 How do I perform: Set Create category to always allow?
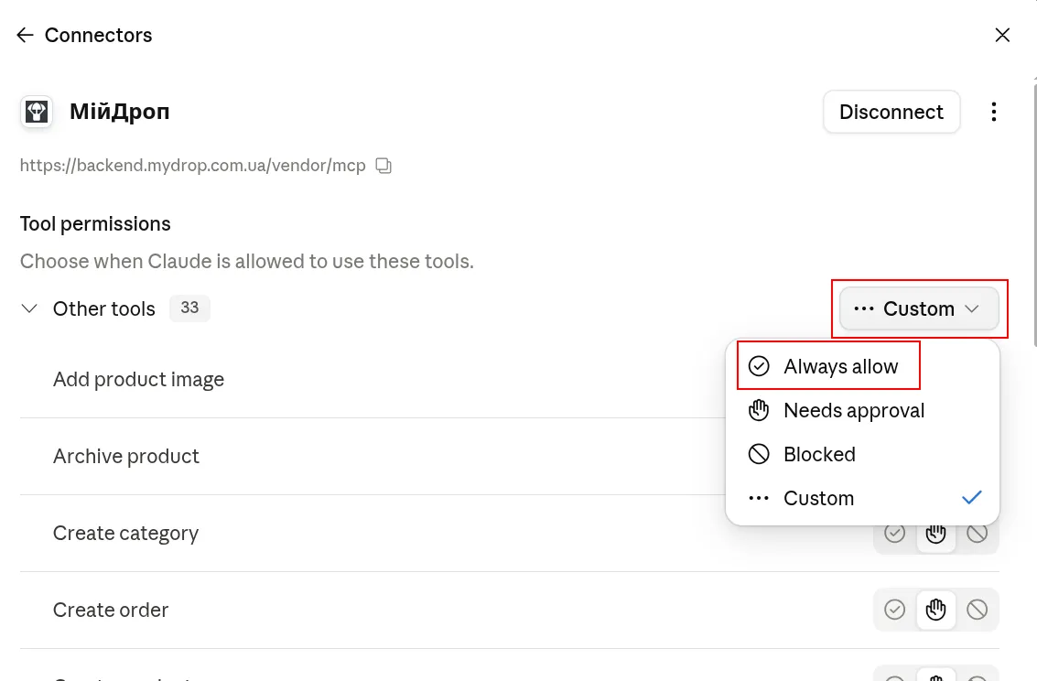coord(894,533)
